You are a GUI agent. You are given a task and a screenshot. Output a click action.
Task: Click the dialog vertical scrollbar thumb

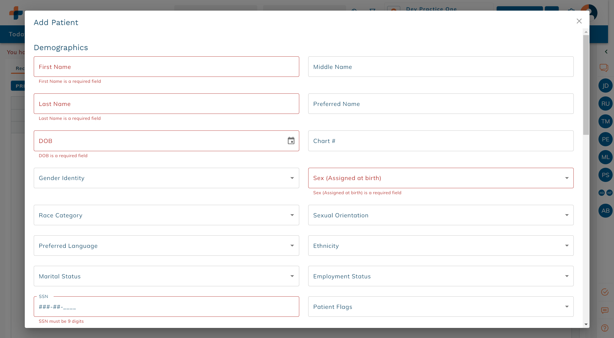(x=586, y=84)
